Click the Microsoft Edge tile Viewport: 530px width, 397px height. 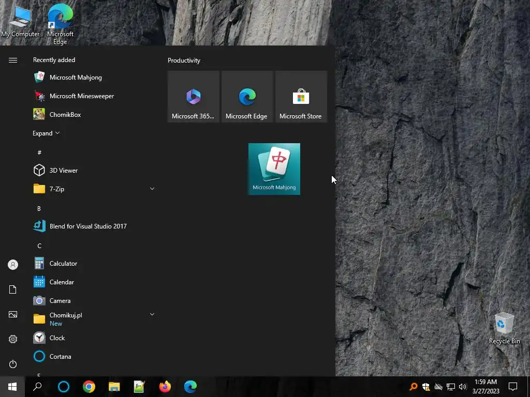point(247,97)
